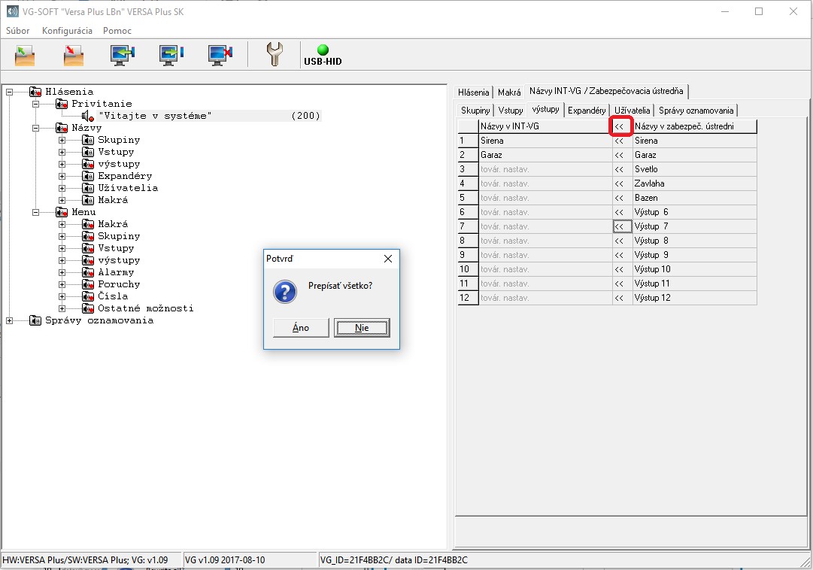Click the monitor icon with left green arrow
The image size is (813, 570).
pyautogui.click(x=122, y=55)
